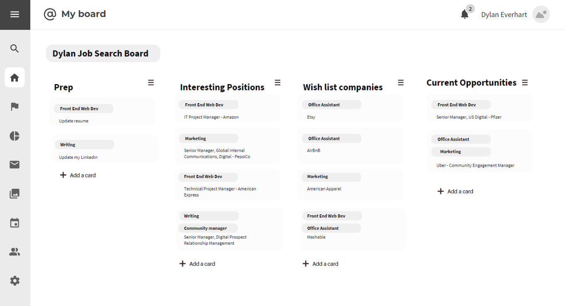
Task: Open the Wish list companies list menu
Action: (x=401, y=83)
